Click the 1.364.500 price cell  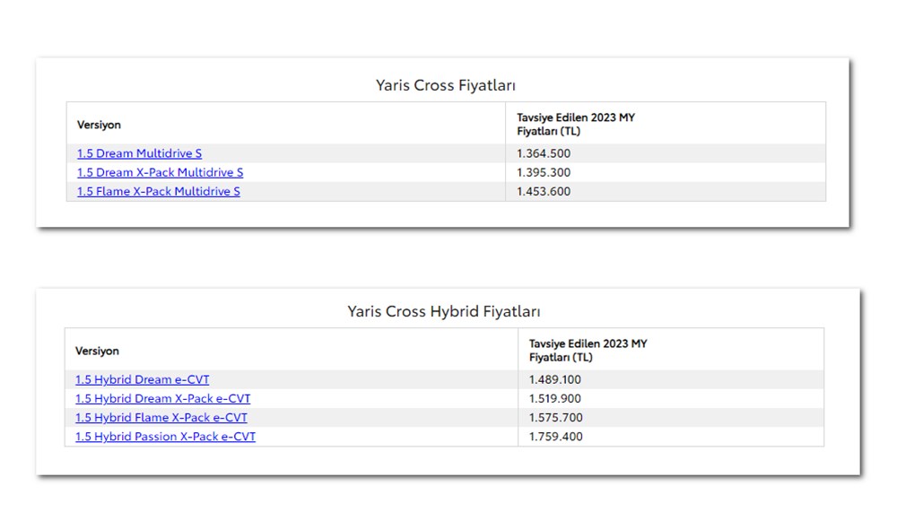click(x=543, y=153)
